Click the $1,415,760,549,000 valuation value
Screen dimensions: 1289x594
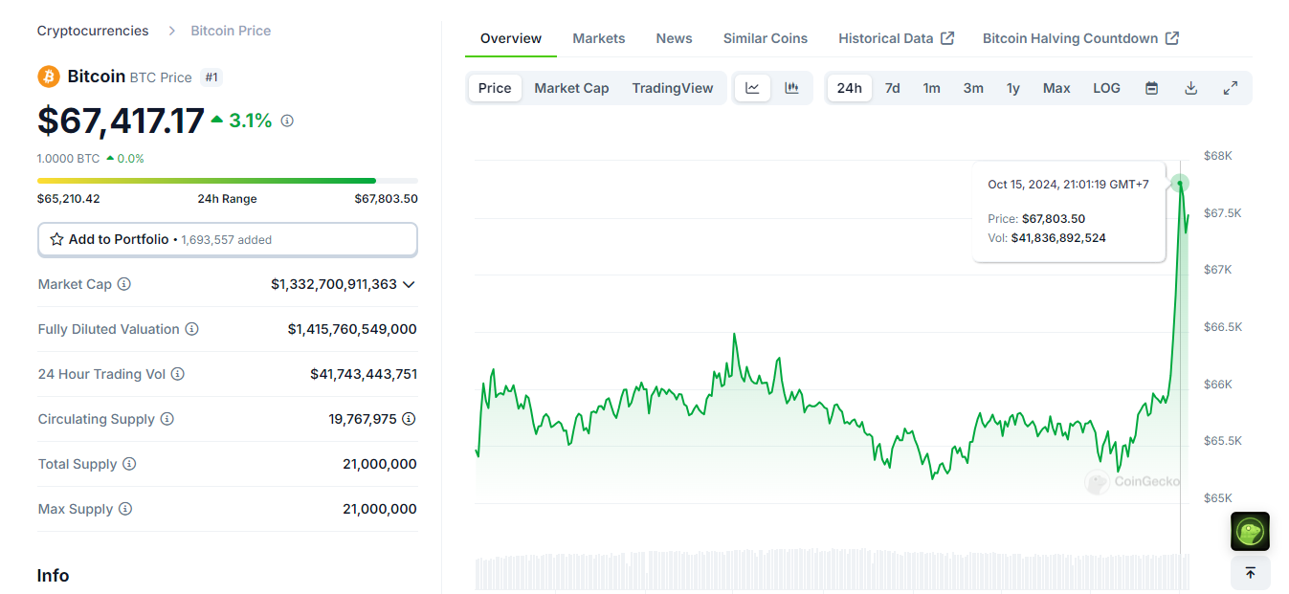(352, 329)
